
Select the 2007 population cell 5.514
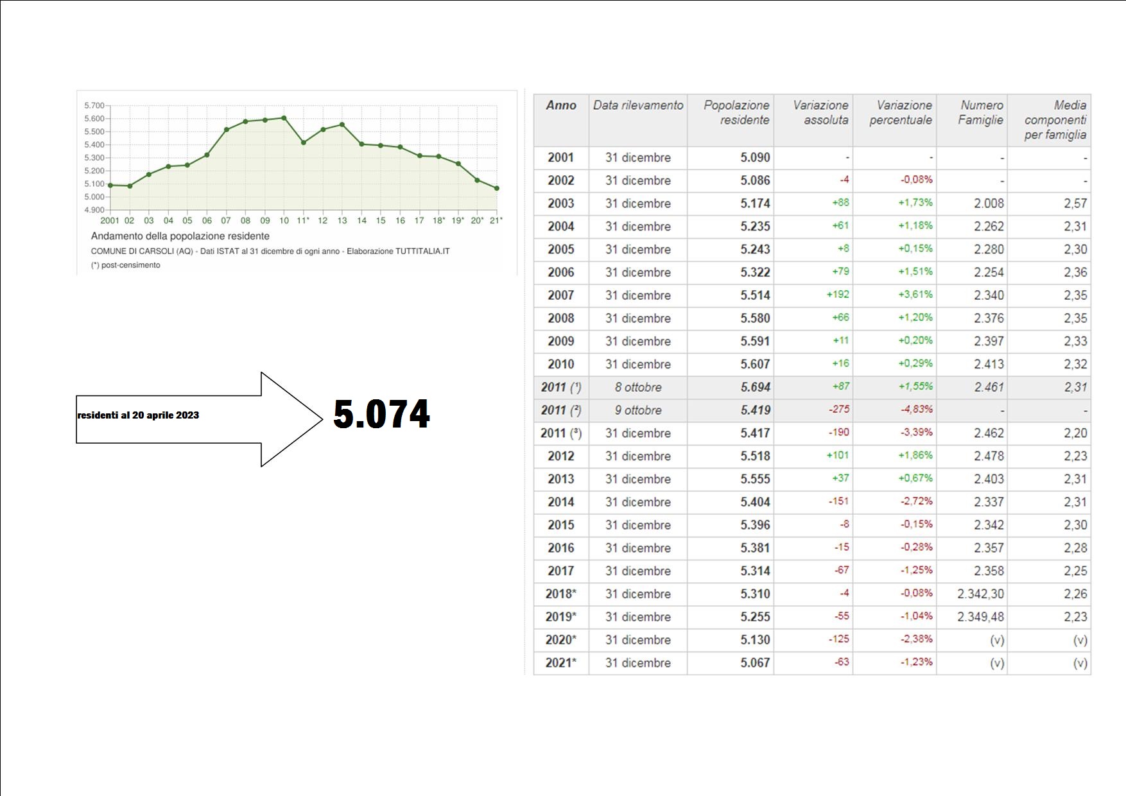tap(754, 295)
